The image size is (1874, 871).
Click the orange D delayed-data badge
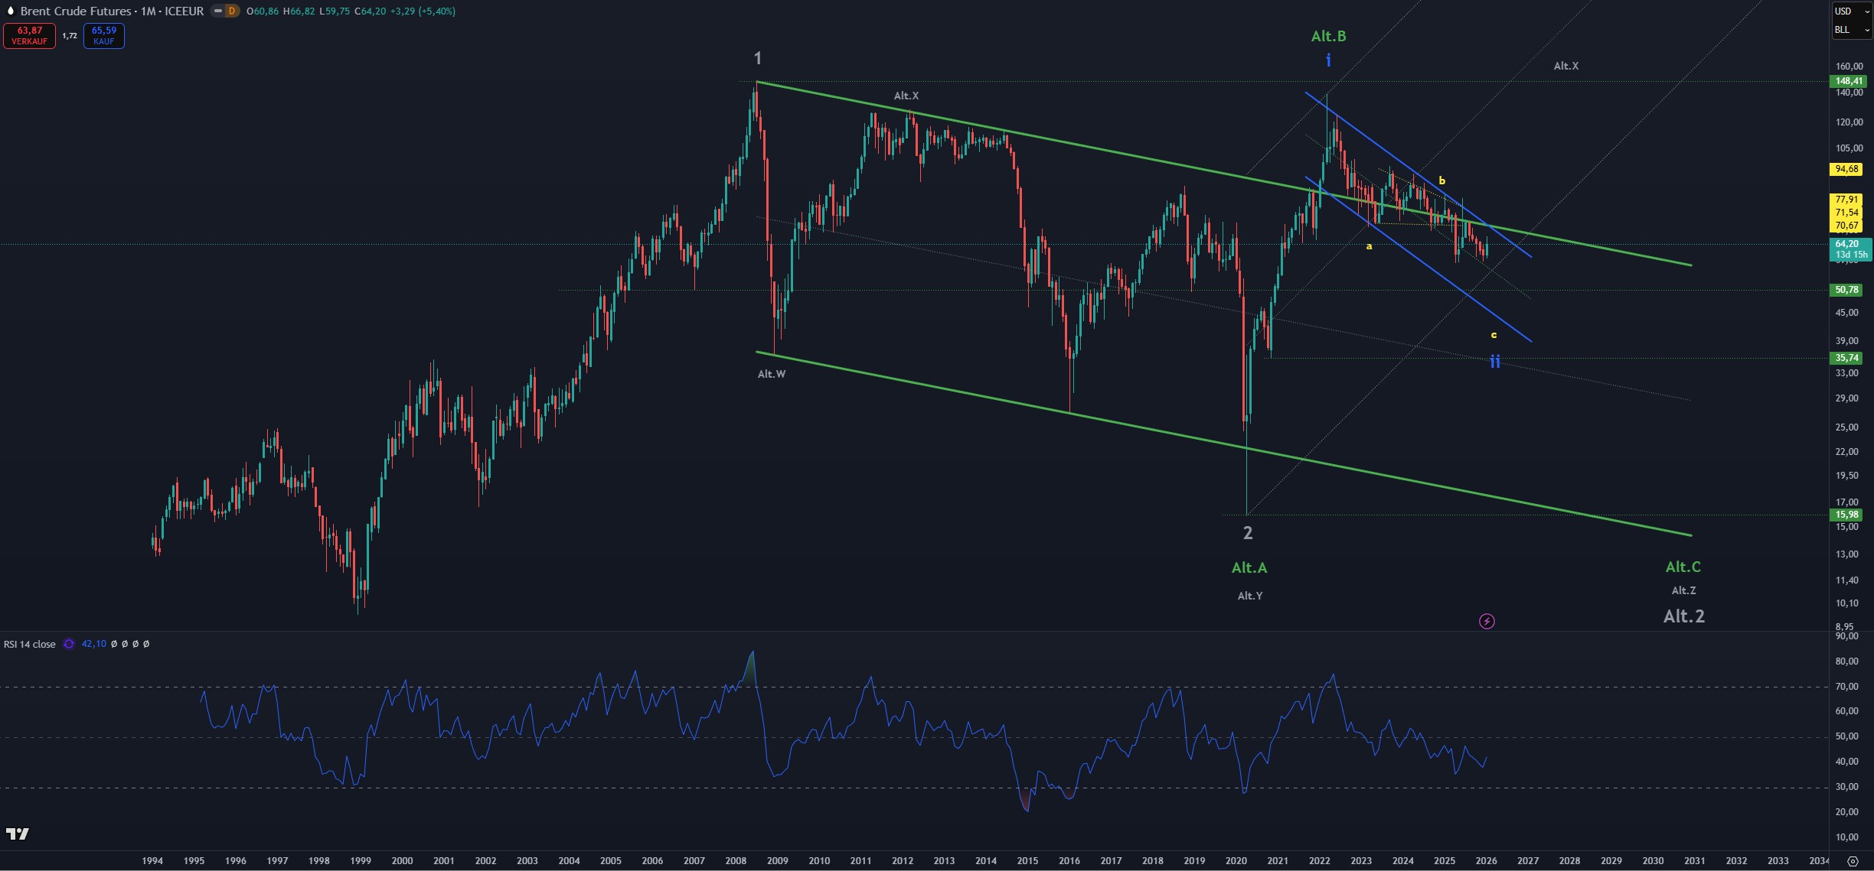coord(231,11)
